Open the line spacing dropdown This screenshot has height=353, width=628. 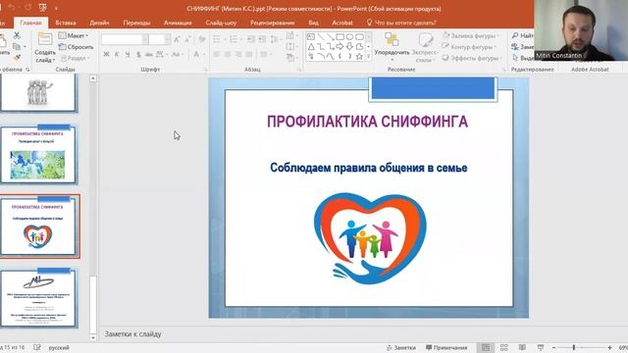tap(275, 39)
